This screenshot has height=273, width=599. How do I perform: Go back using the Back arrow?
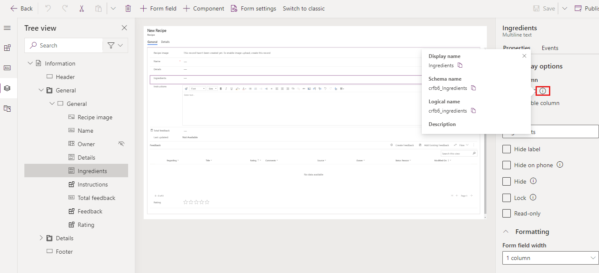tap(21, 8)
